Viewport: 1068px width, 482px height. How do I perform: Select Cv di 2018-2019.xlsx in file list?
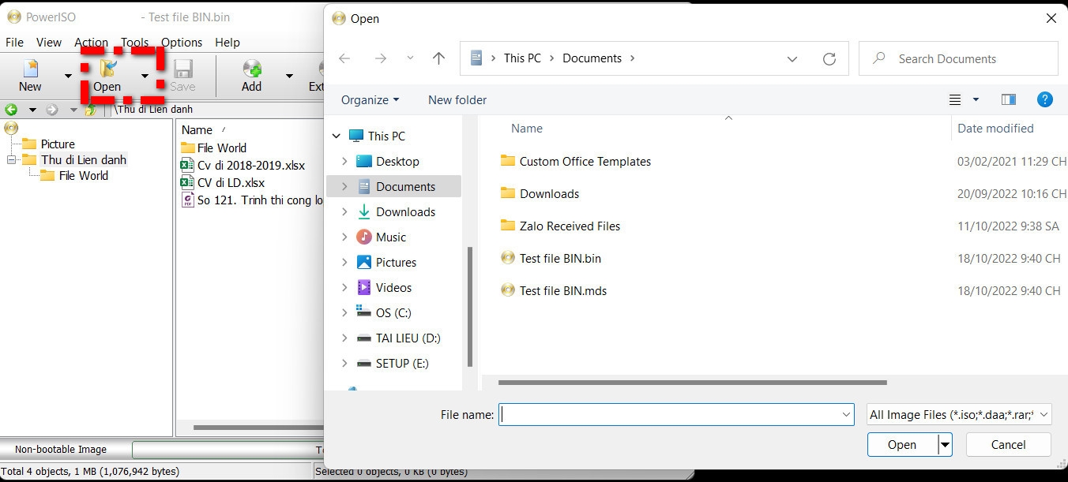tap(250, 166)
